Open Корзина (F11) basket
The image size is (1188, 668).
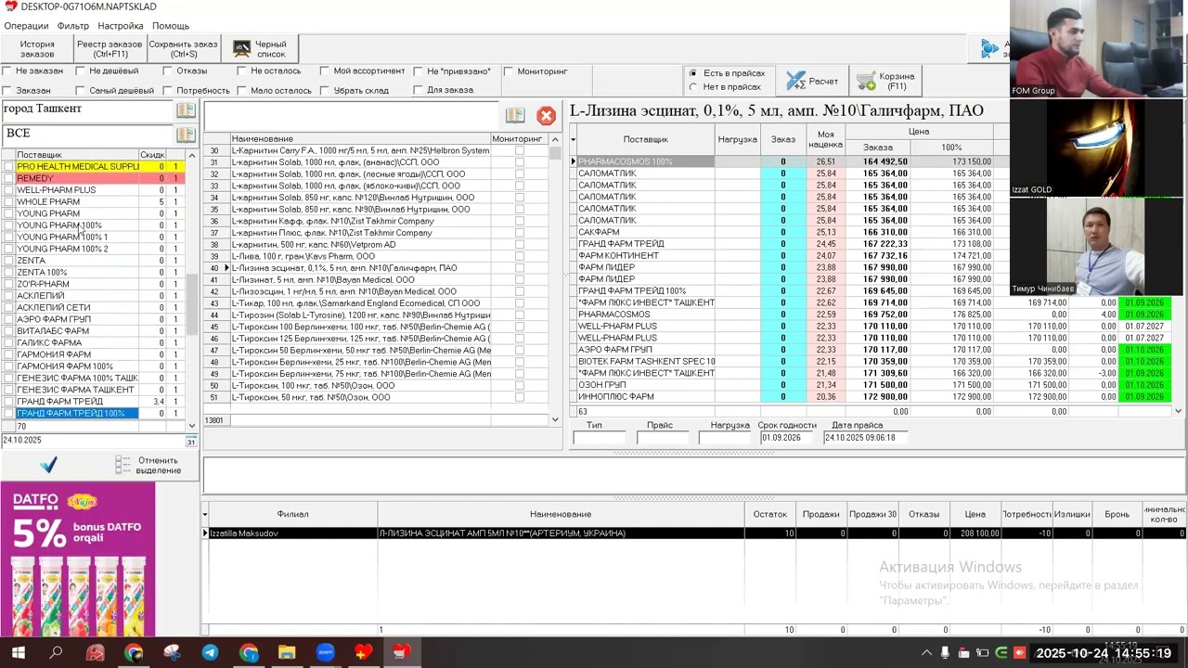[x=886, y=82]
